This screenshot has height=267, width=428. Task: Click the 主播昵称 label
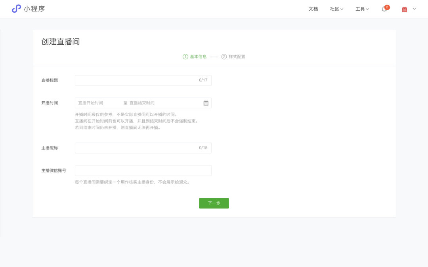(50, 148)
